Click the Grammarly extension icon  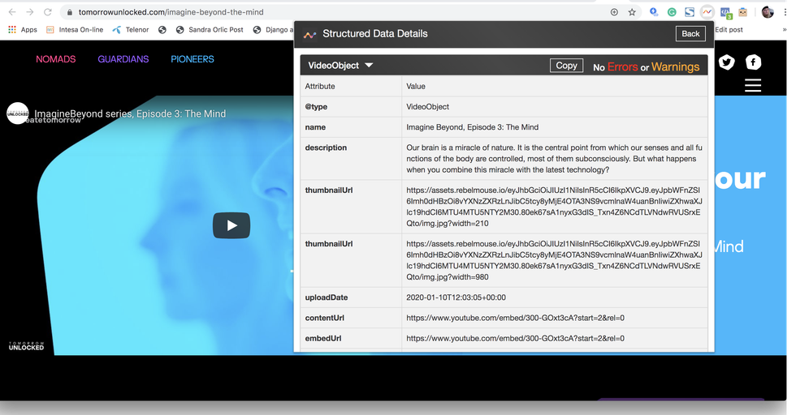(672, 12)
